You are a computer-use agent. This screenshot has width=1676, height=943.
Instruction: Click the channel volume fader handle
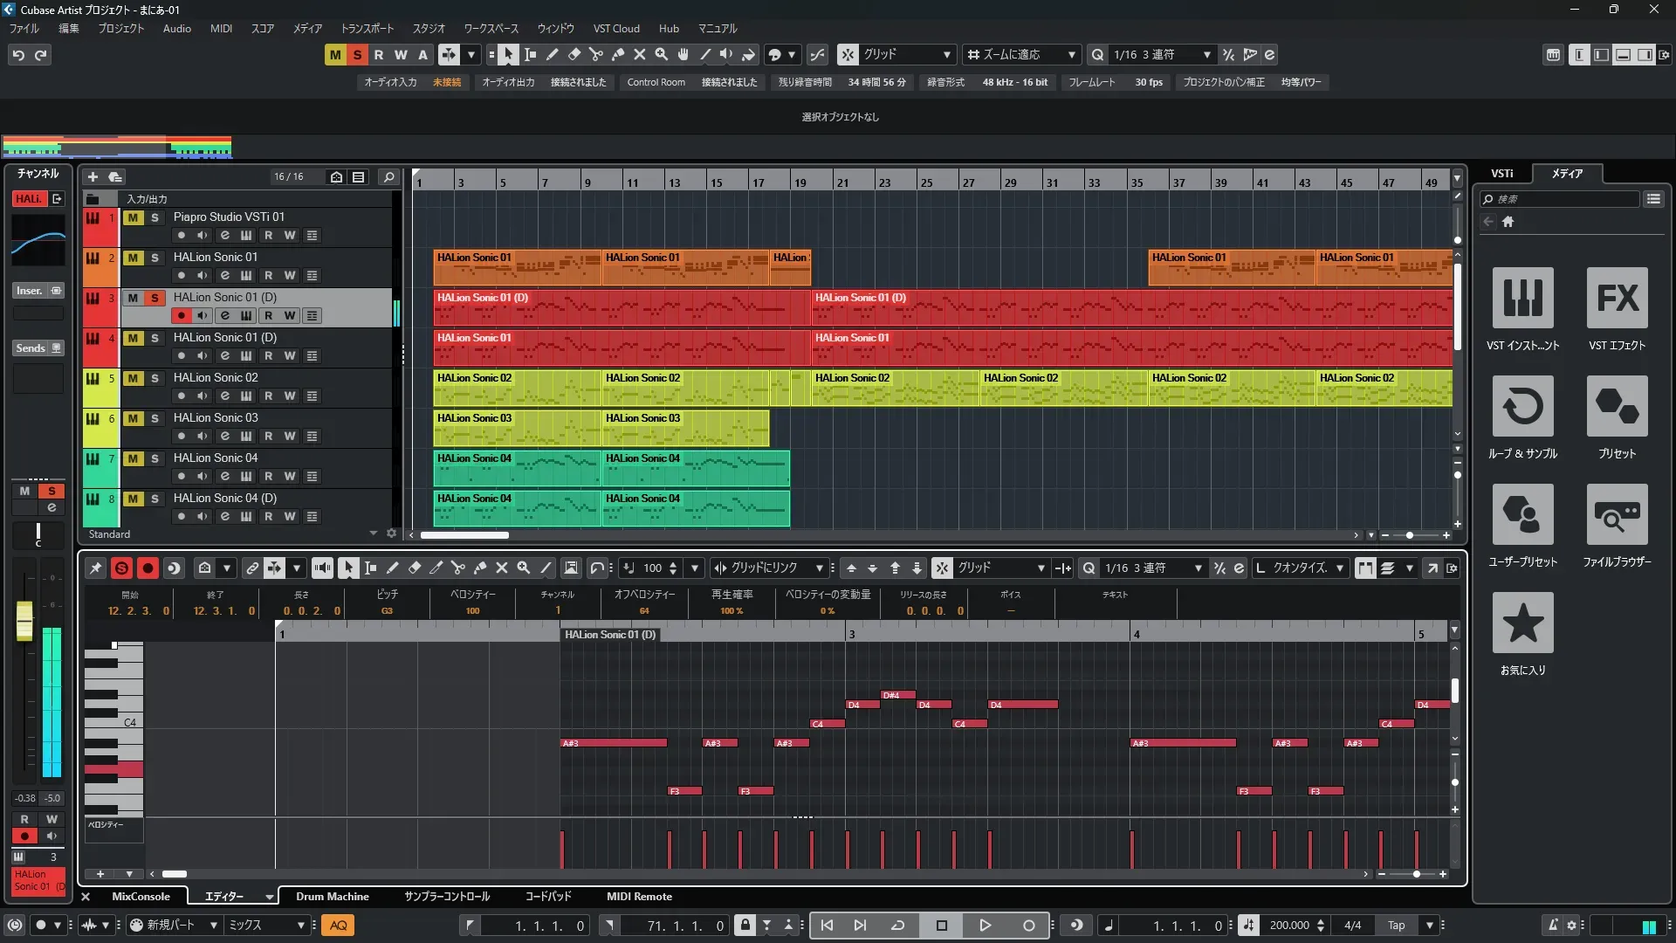[x=24, y=620]
